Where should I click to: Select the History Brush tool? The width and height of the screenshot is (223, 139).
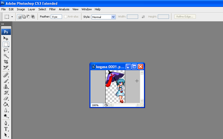coord(6,93)
